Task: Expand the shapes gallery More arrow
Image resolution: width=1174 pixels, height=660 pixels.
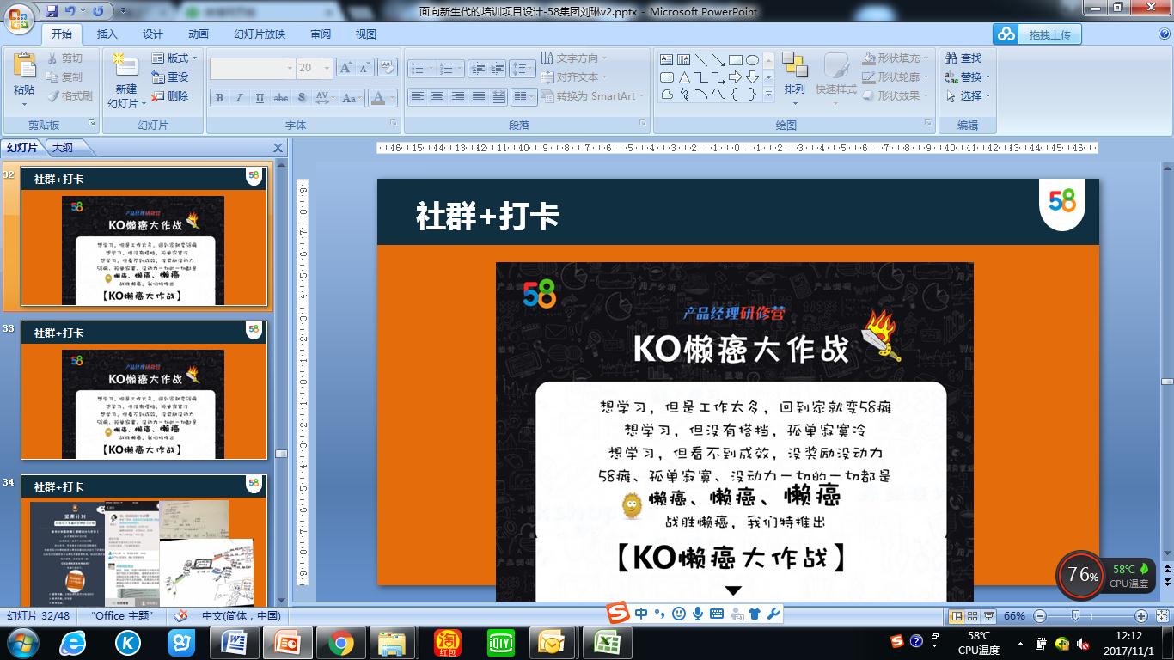Action: [767, 95]
